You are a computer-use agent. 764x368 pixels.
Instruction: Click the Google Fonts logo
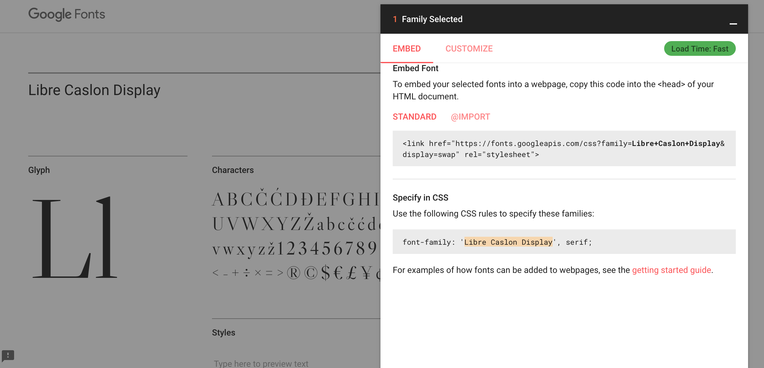pos(67,14)
